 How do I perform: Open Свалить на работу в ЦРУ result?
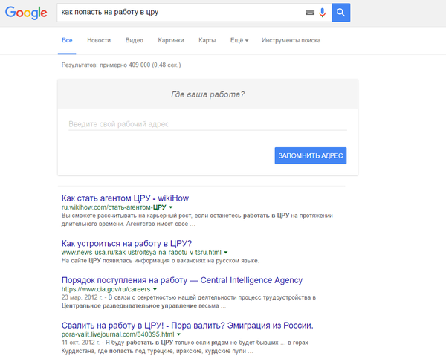(x=187, y=325)
